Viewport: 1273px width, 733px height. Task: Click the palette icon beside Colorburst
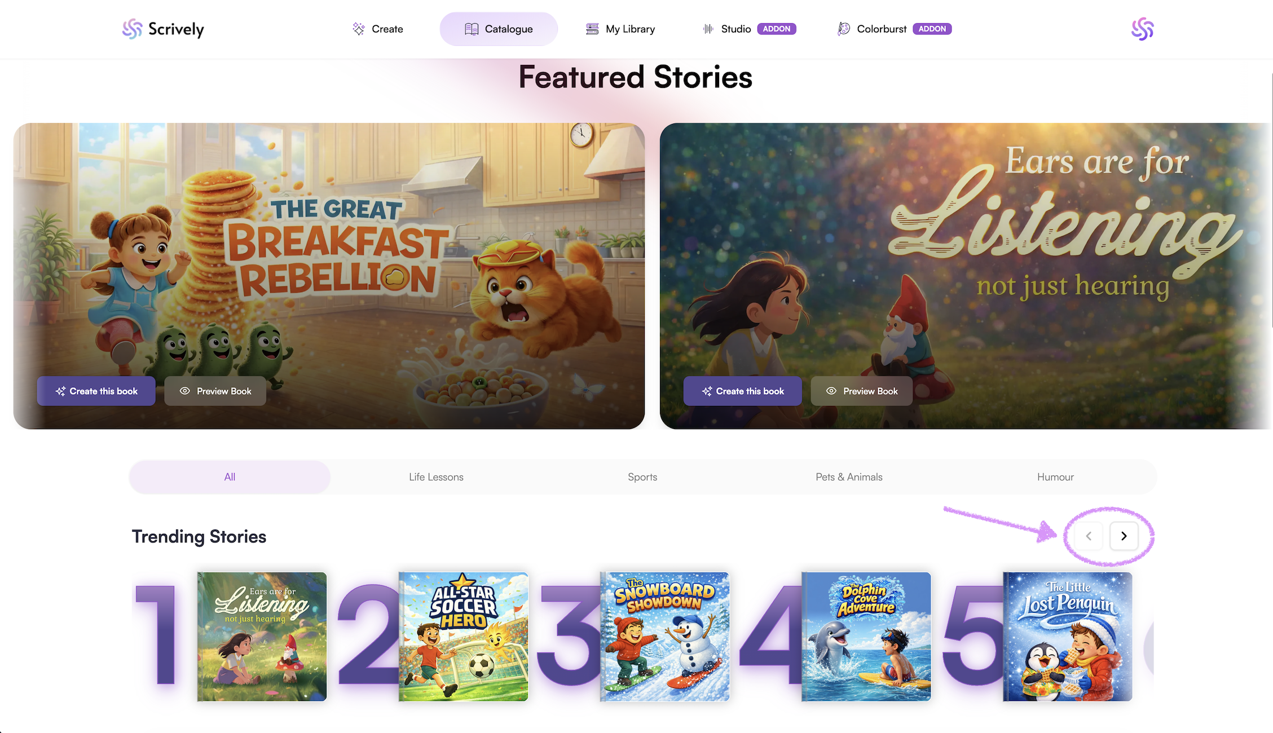coord(844,29)
